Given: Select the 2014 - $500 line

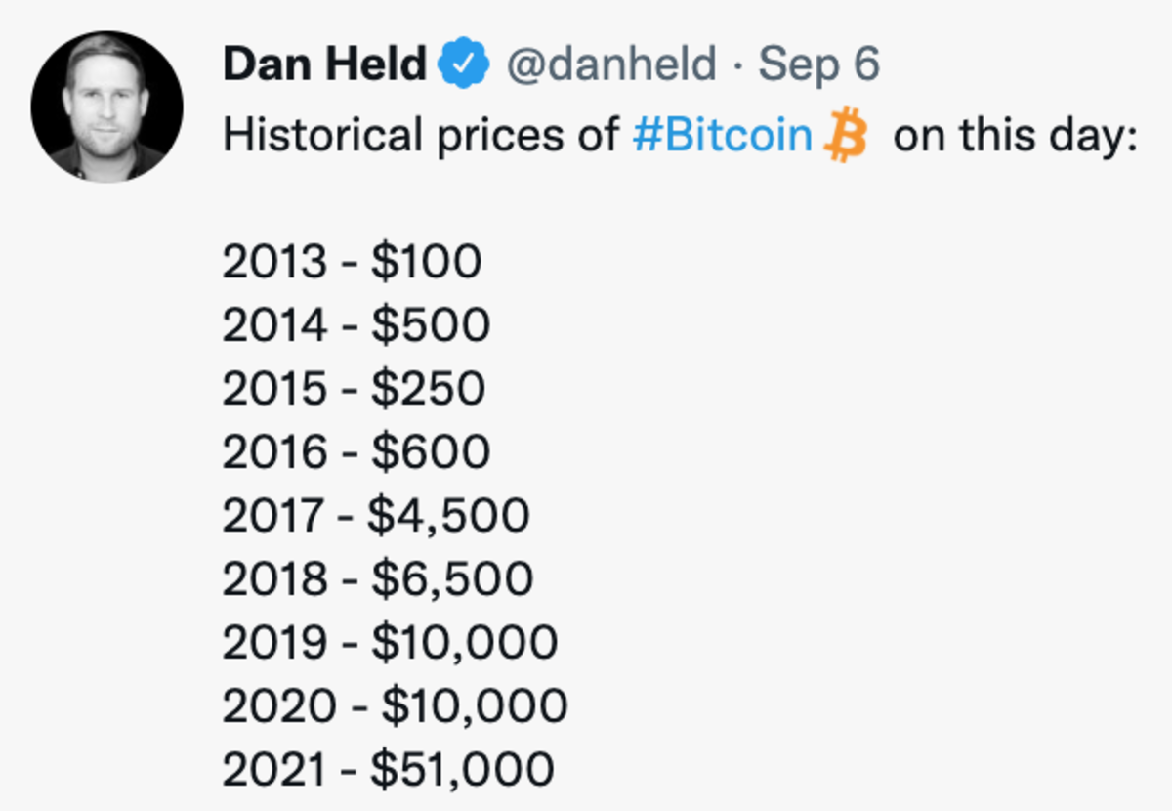Looking at the screenshot, I should click(x=356, y=326).
